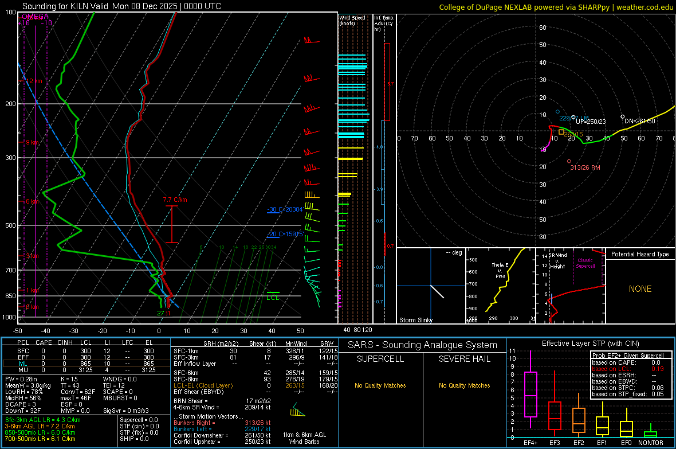Viewport: 676px width, 449px height.
Task: Click the green NONTOR box plot
Action: click(x=651, y=431)
